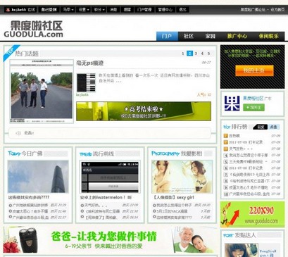Go to hot topics page 1
Viewport: 288px width, 257px height.
click(183, 54)
